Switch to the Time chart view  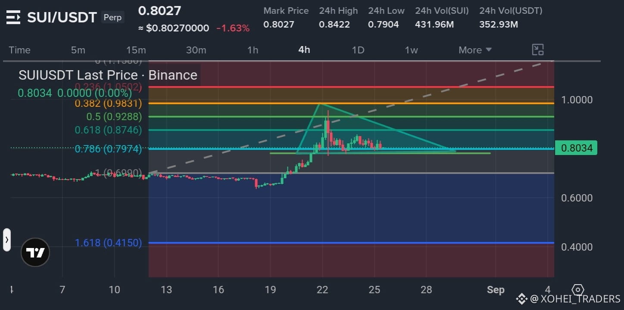pos(20,50)
